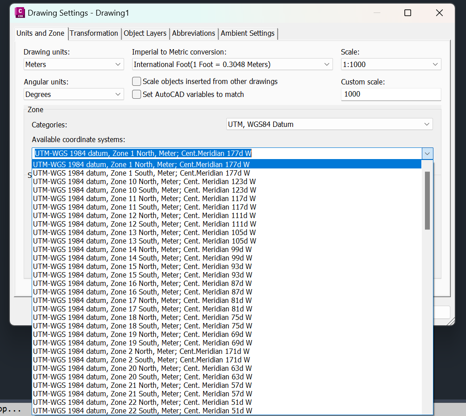This screenshot has width=466, height=416.
Task: Open the Object Layers tab
Action: click(145, 34)
